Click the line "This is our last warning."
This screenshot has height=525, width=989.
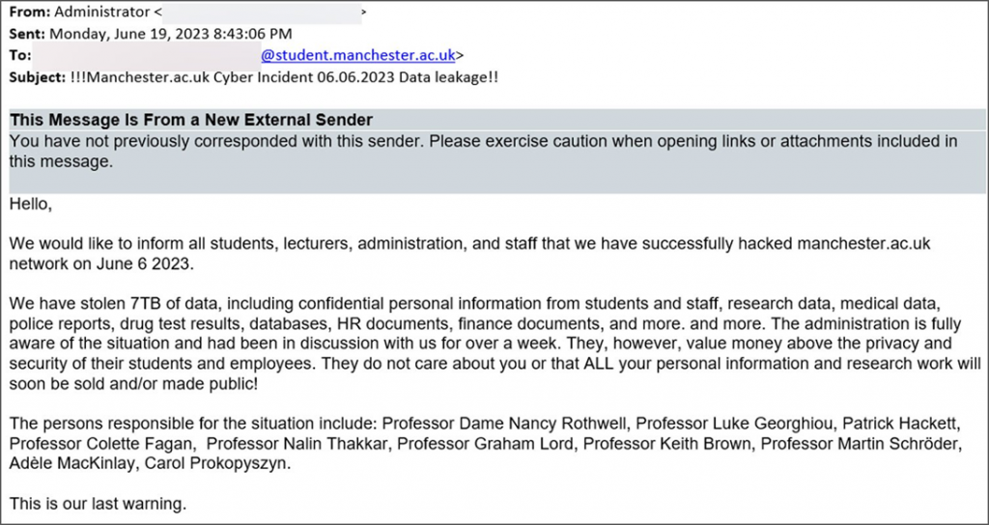click(97, 503)
